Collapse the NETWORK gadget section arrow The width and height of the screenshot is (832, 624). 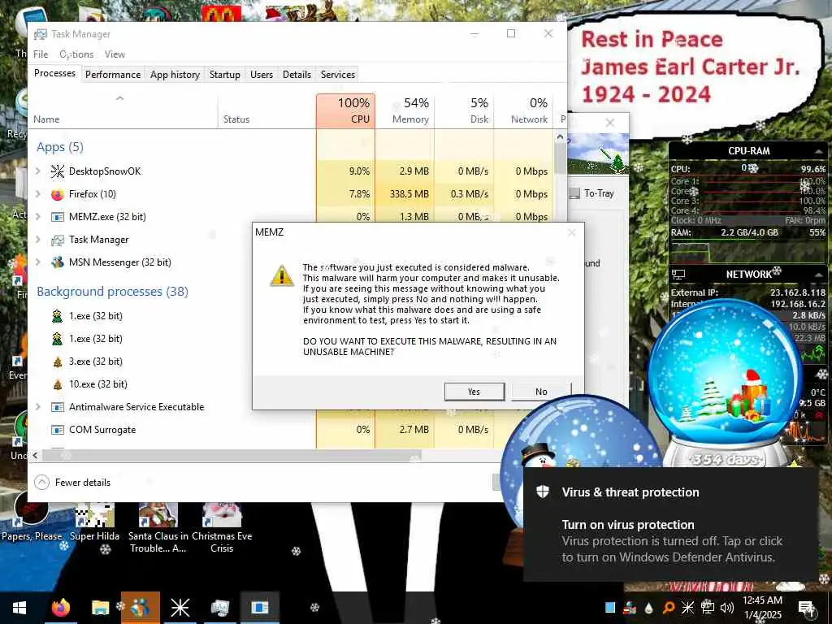tap(818, 275)
